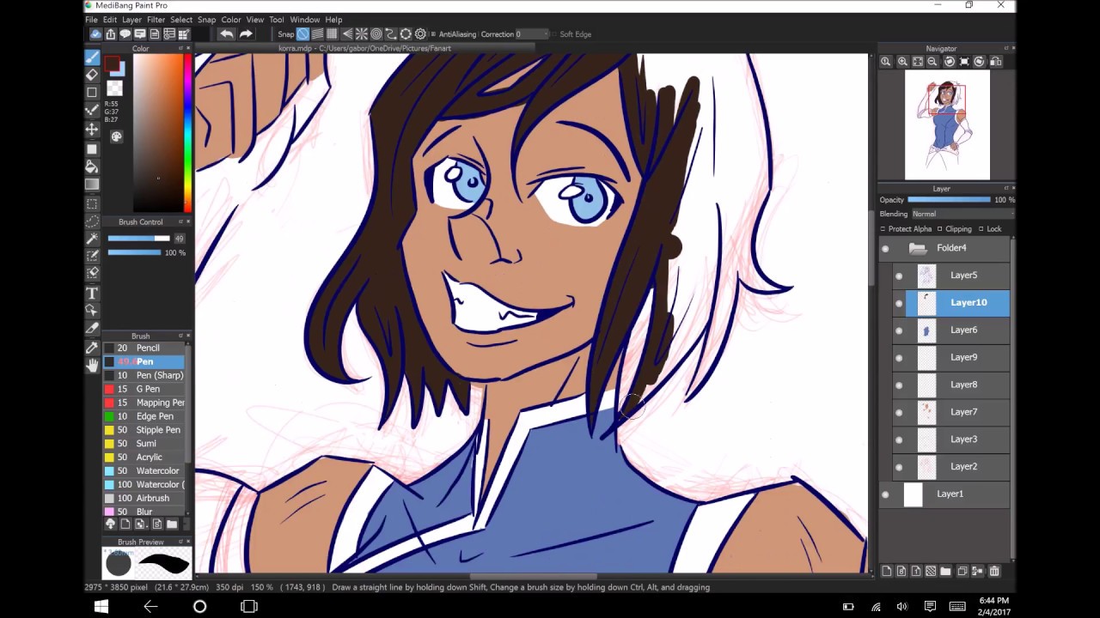
Task: Hide Layer5 with its visibility dot
Action: (899, 276)
